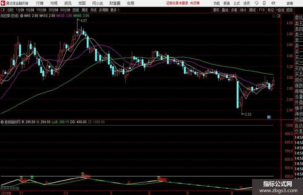This screenshot has height=195, width=303.
Task: Open the 选项 menu
Action: tap(246, 3)
